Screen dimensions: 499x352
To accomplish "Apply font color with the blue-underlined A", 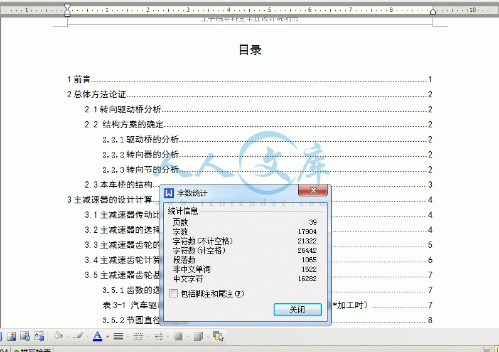I will pos(98,336).
